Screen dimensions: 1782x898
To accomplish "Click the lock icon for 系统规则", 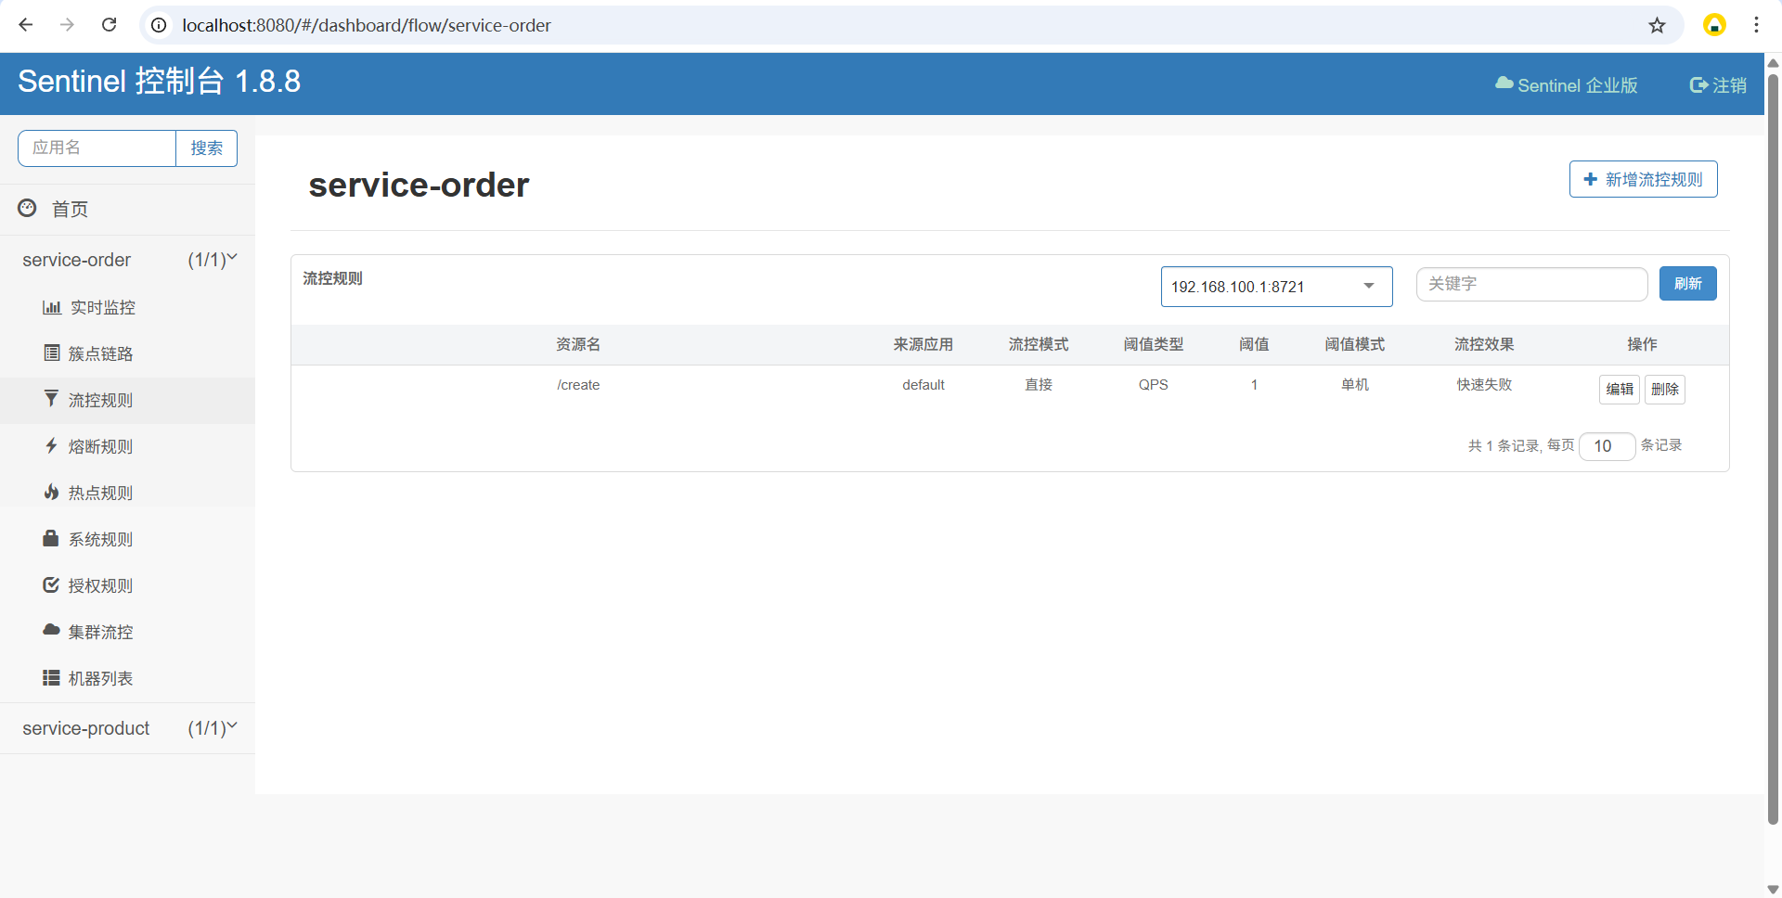I will coord(51,537).
